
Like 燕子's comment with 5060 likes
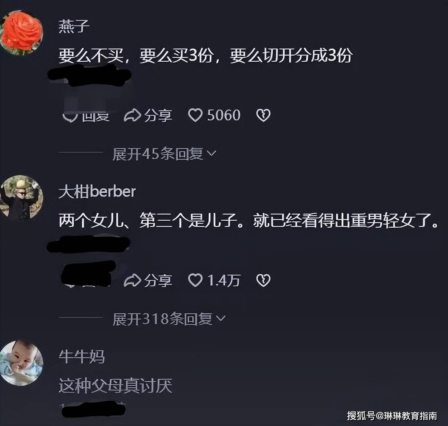[x=214, y=115]
